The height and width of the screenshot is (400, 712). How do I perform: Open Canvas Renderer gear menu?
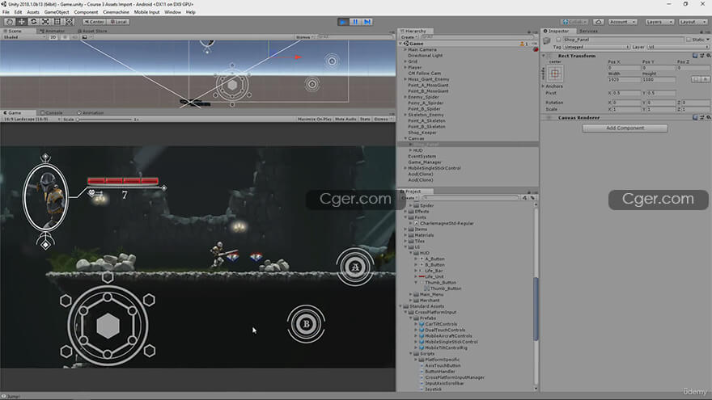[x=708, y=117]
